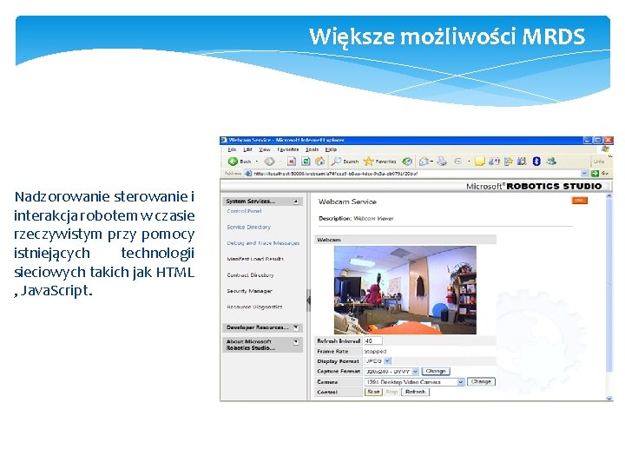The width and height of the screenshot is (625, 469).
Task: Collapse the System Services section
Action: pos(296,201)
